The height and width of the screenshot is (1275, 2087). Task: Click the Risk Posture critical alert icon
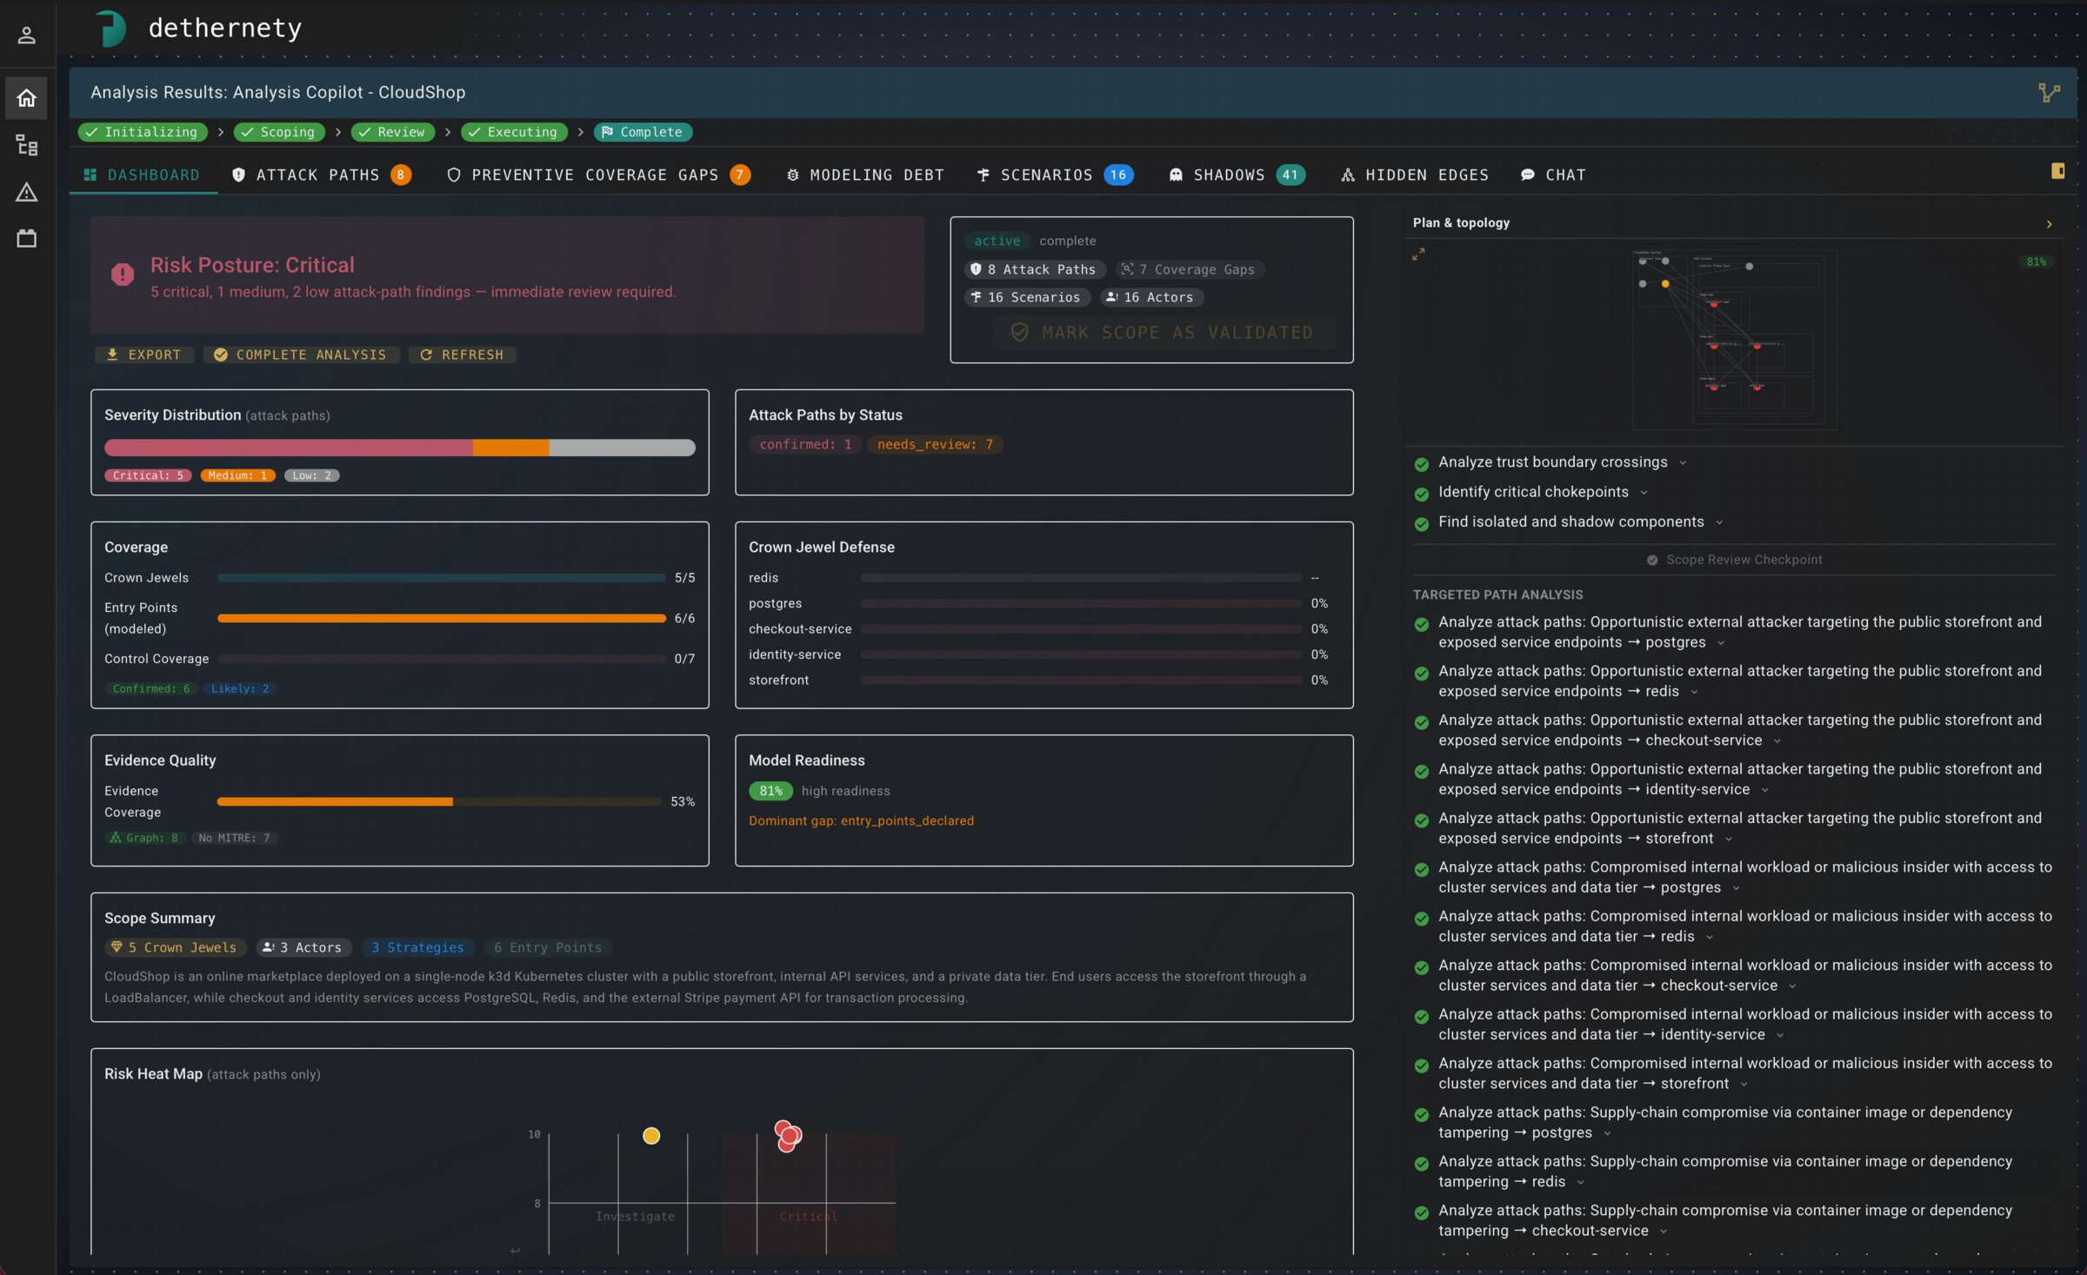pyautogui.click(x=123, y=275)
